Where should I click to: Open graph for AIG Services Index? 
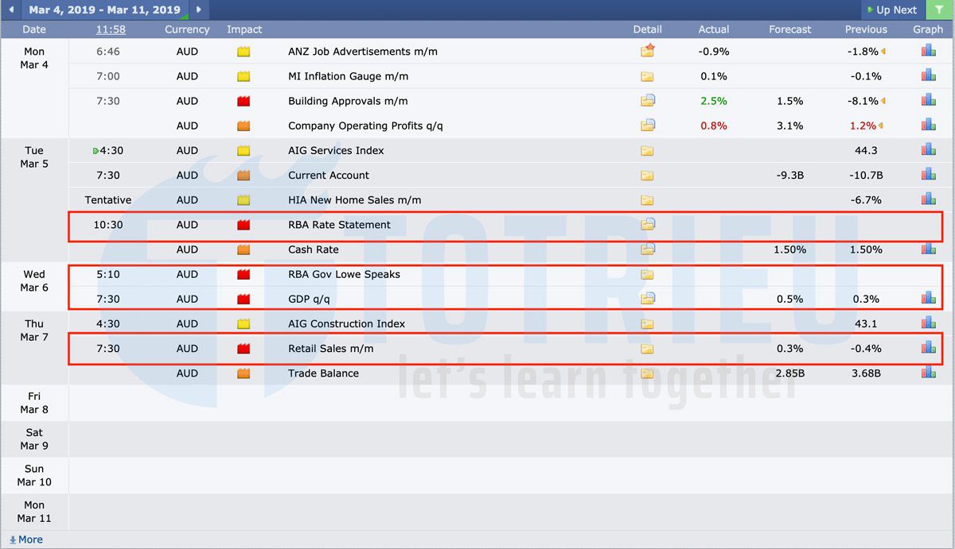tap(928, 150)
